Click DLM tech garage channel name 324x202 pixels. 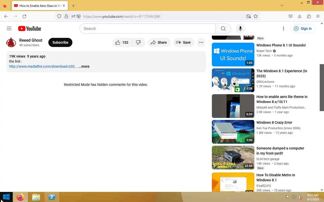coord(268,159)
